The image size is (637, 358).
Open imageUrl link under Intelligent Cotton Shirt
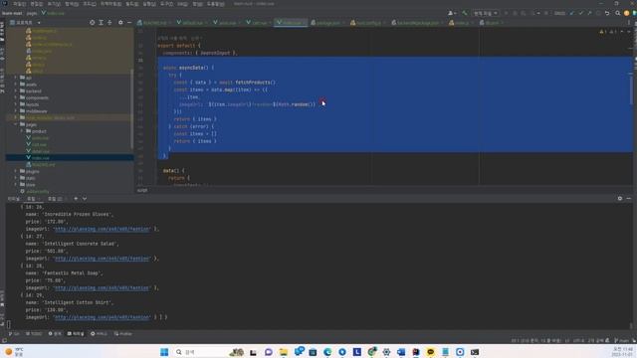[102, 317]
